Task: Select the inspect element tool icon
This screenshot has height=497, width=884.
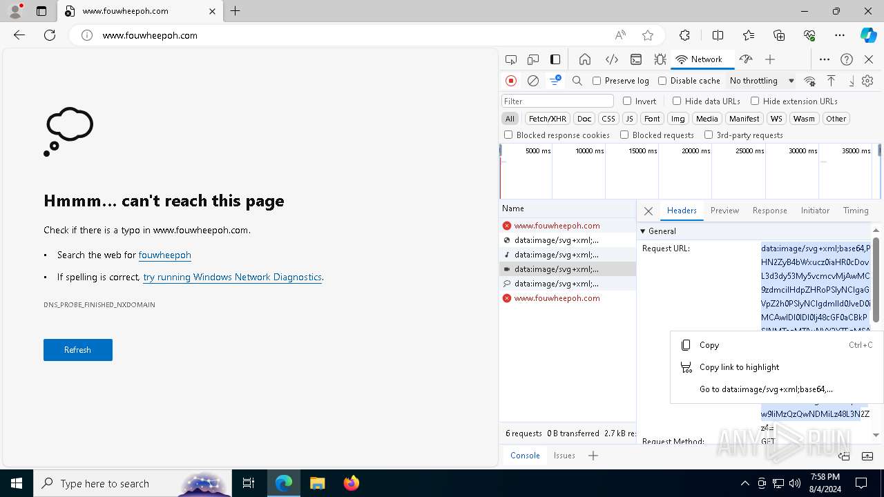Action: (x=511, y=59)
